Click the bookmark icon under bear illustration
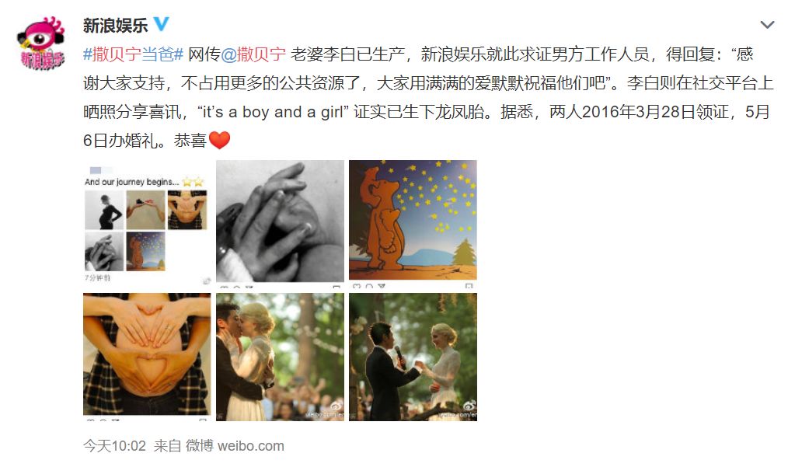Screen dimensions: 788x467 coord(469,286)
